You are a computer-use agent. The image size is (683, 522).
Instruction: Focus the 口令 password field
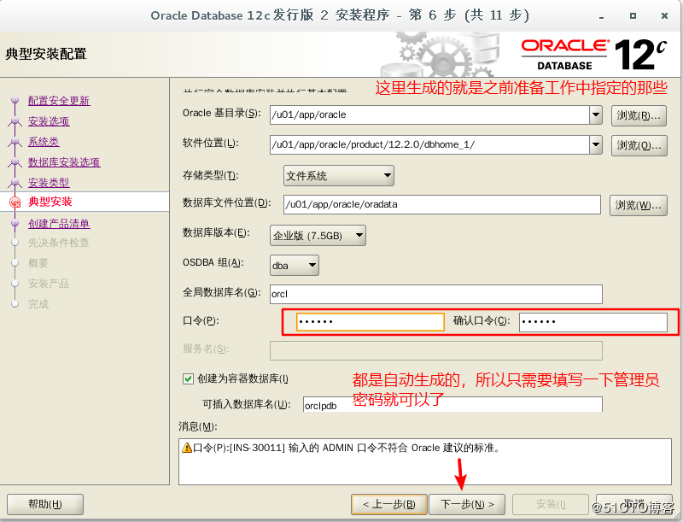point(371,322)
